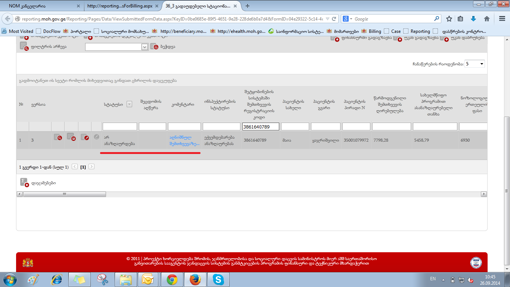
Task: Open the status column filter dropdown arrow
Action: (130, 105)
